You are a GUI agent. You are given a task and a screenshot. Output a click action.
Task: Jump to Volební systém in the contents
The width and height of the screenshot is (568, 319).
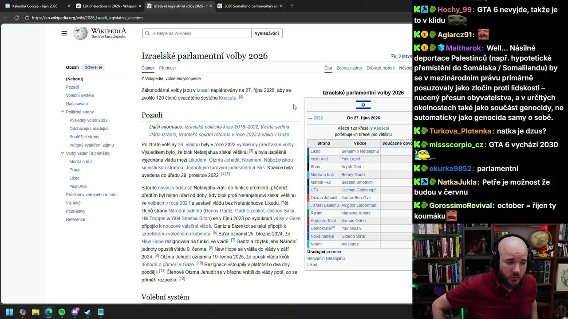coord(80,95)
